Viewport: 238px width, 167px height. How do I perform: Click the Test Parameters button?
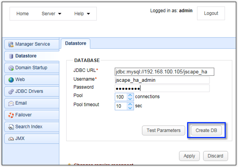(x=163, y=130)
